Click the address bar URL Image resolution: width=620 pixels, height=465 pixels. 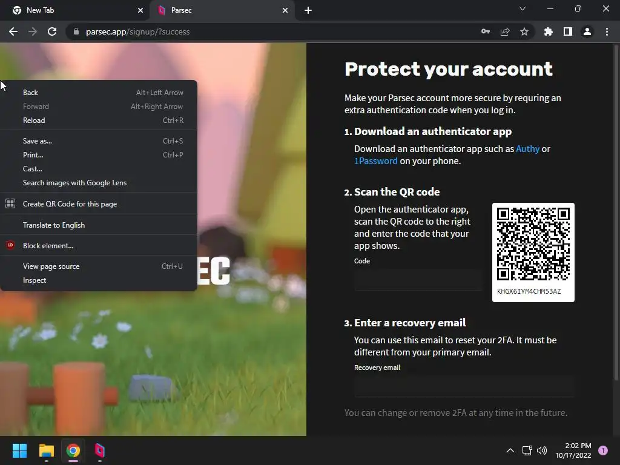[137, 31]
